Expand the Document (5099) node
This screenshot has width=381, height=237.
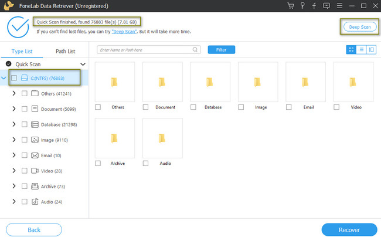point(14,109)
